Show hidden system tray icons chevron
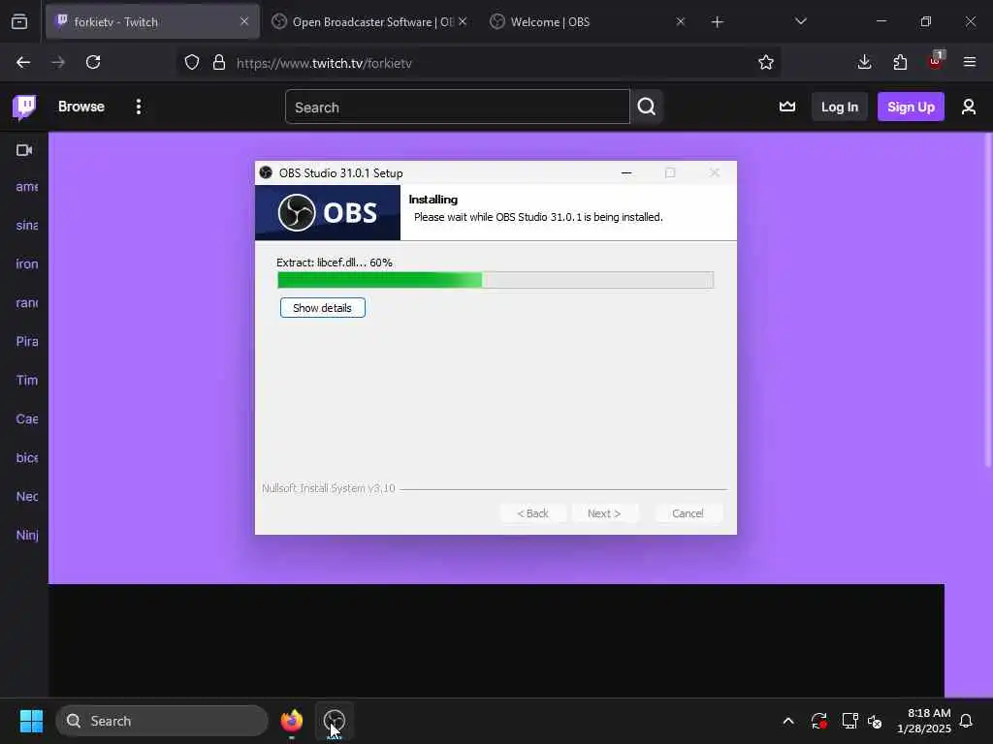Image resolution: width=993 pixels, height=744 pixels. [788, 721]
